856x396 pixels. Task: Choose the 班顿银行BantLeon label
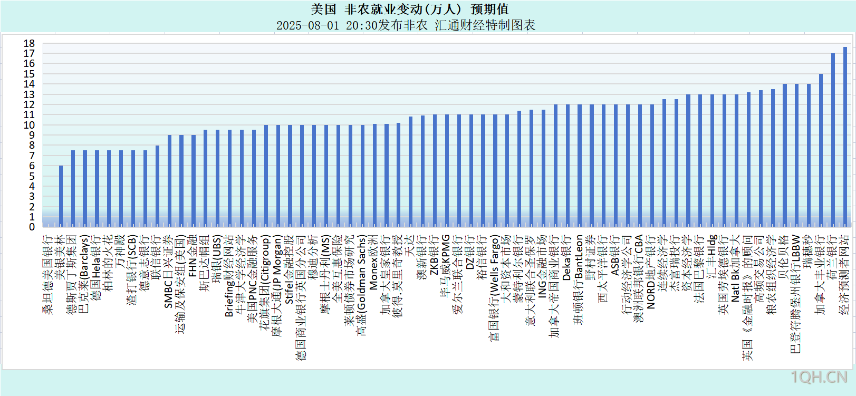579,280
